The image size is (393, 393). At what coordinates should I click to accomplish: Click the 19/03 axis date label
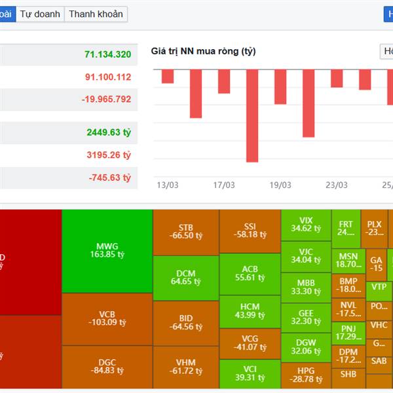point(280,185)
